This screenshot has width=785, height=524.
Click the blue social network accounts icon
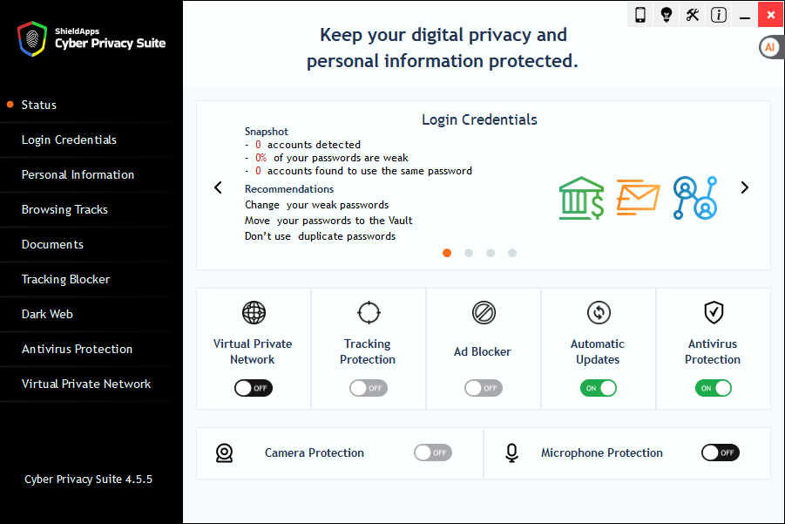695,198
